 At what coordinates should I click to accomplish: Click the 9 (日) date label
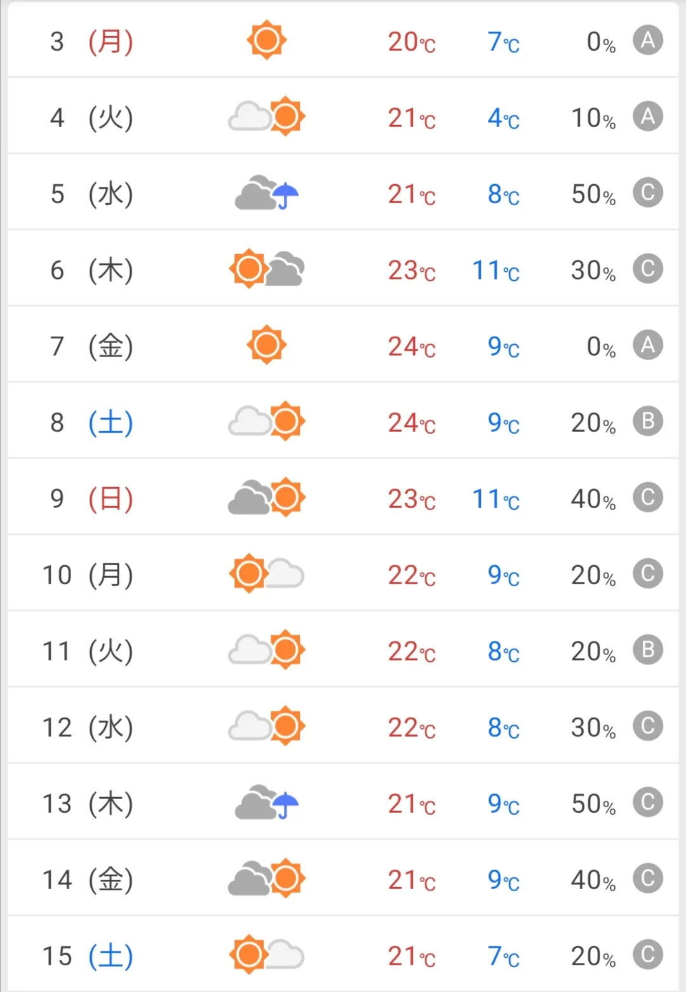coord(91,499)
